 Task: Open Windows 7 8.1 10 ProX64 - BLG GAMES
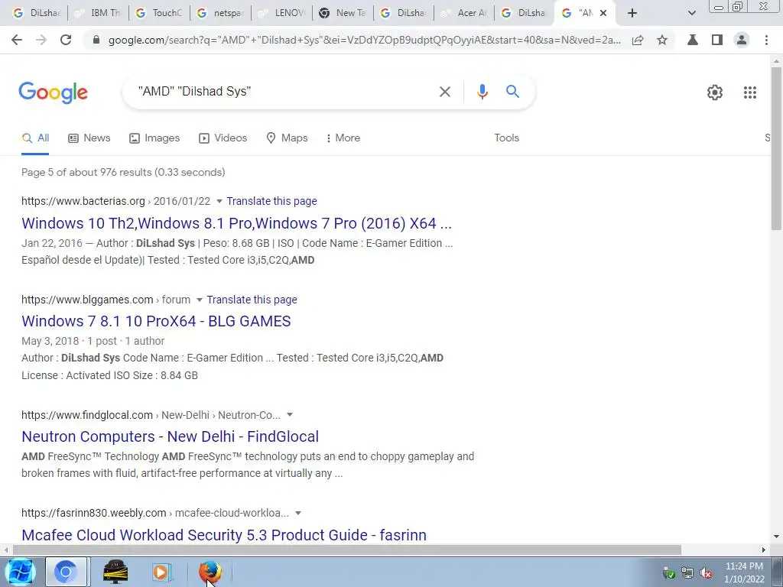(156, 321)
